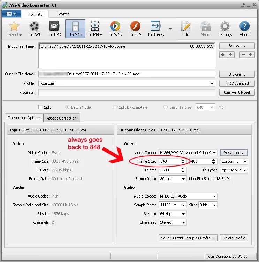Click the Progress bar
259x262 pixels.
coord(127,92)
